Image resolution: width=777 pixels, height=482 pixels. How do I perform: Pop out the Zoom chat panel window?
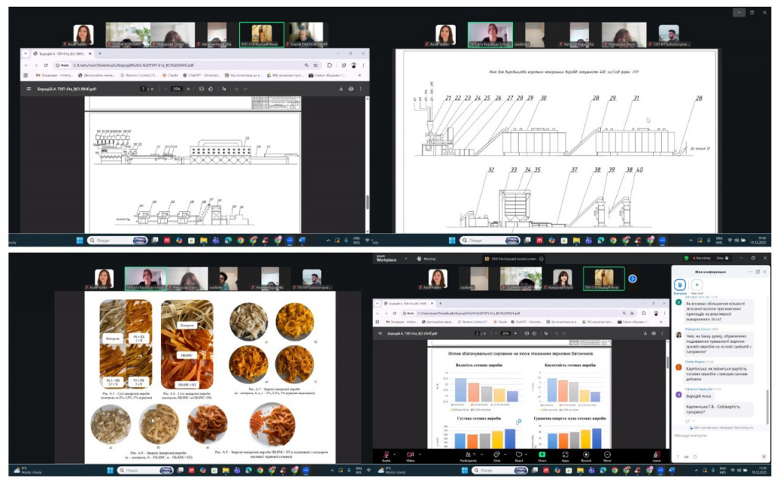coord(757,272)
